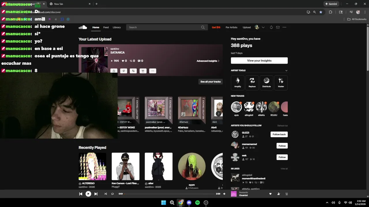This screenshot has width=369, height=207.
Task: Open Gemini in Chrome title bar
Action: click(331, 4)
